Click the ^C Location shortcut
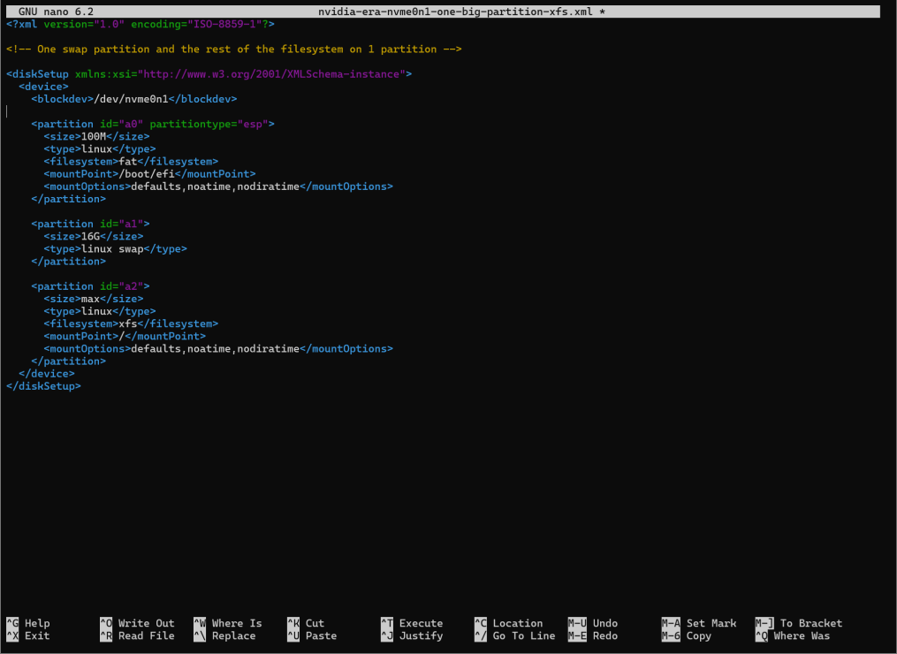This screenshot has width=897, height=654. (x=508, y=623)
